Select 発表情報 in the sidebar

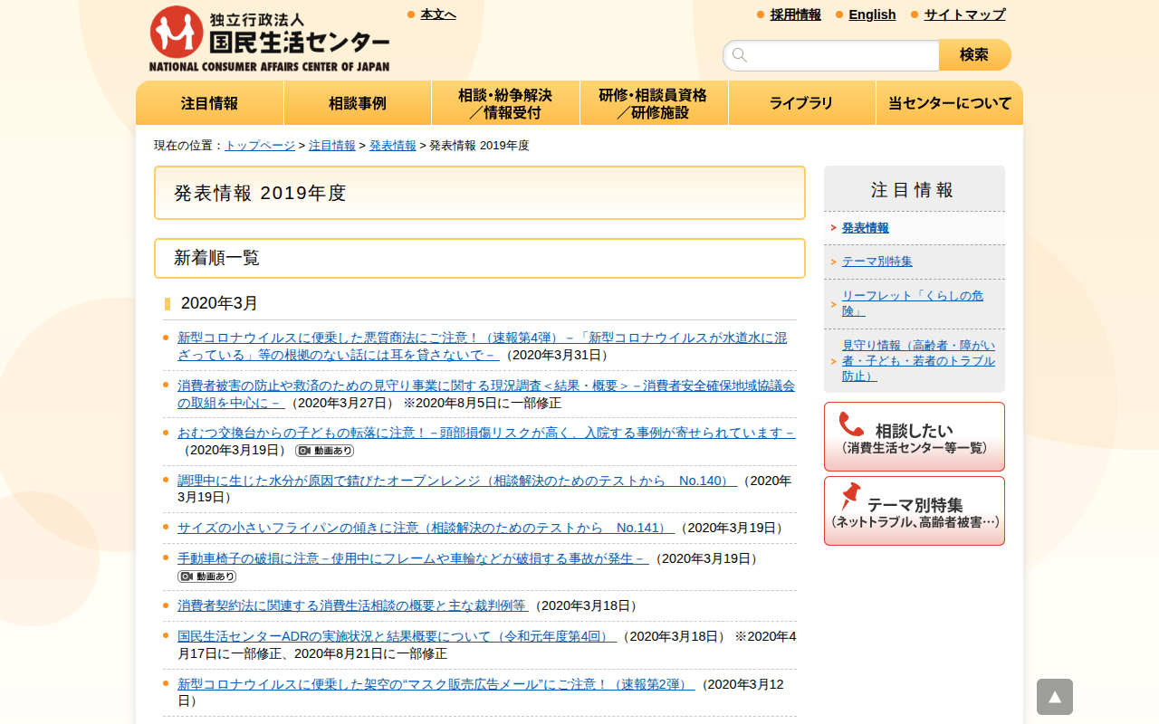point(865,228)
